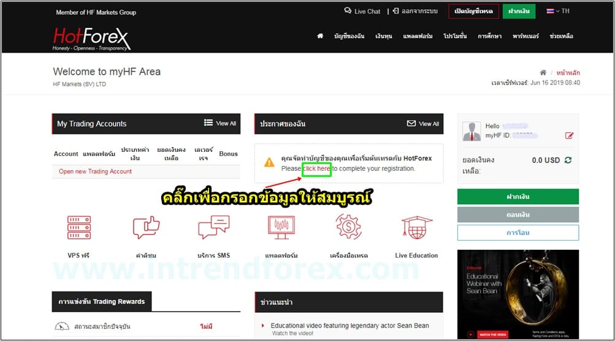Click View All in My Trading Accounts

click(220, 123)
